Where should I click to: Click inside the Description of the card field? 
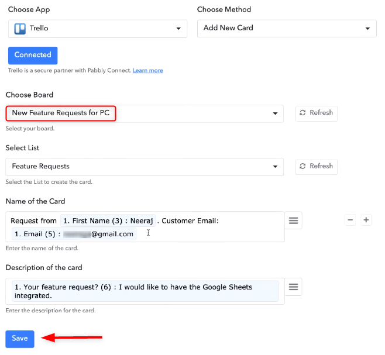point(145,291)
